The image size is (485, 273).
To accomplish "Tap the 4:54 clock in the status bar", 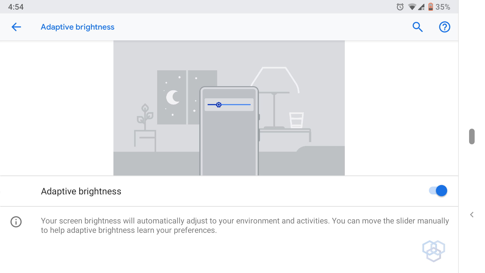I will pos(16,7).
